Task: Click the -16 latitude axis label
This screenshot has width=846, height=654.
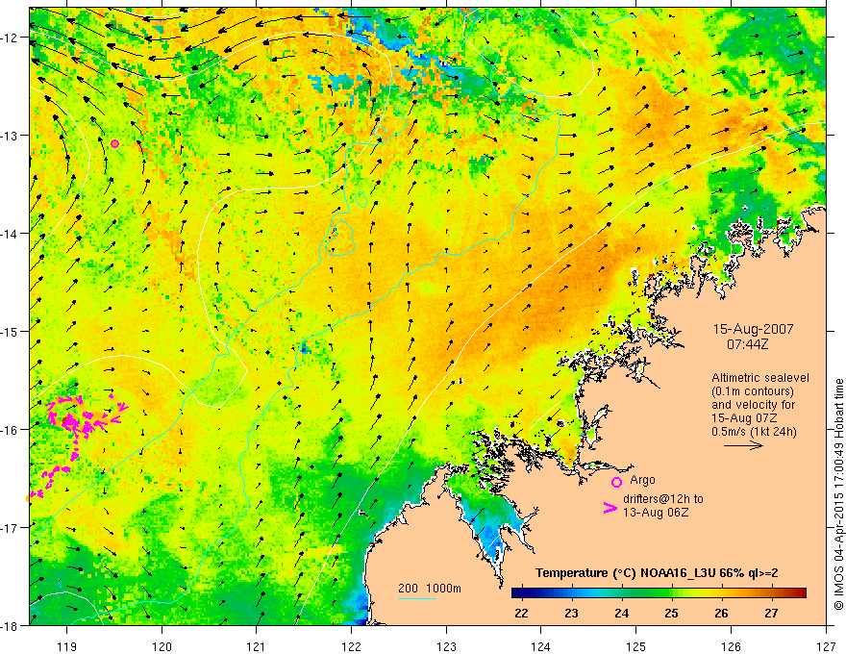Action: click(10, 430)
